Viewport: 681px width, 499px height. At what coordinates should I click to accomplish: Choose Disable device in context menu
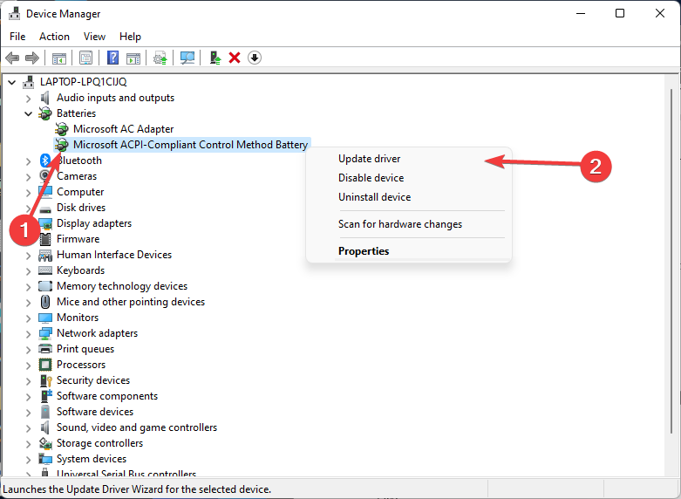371,178
